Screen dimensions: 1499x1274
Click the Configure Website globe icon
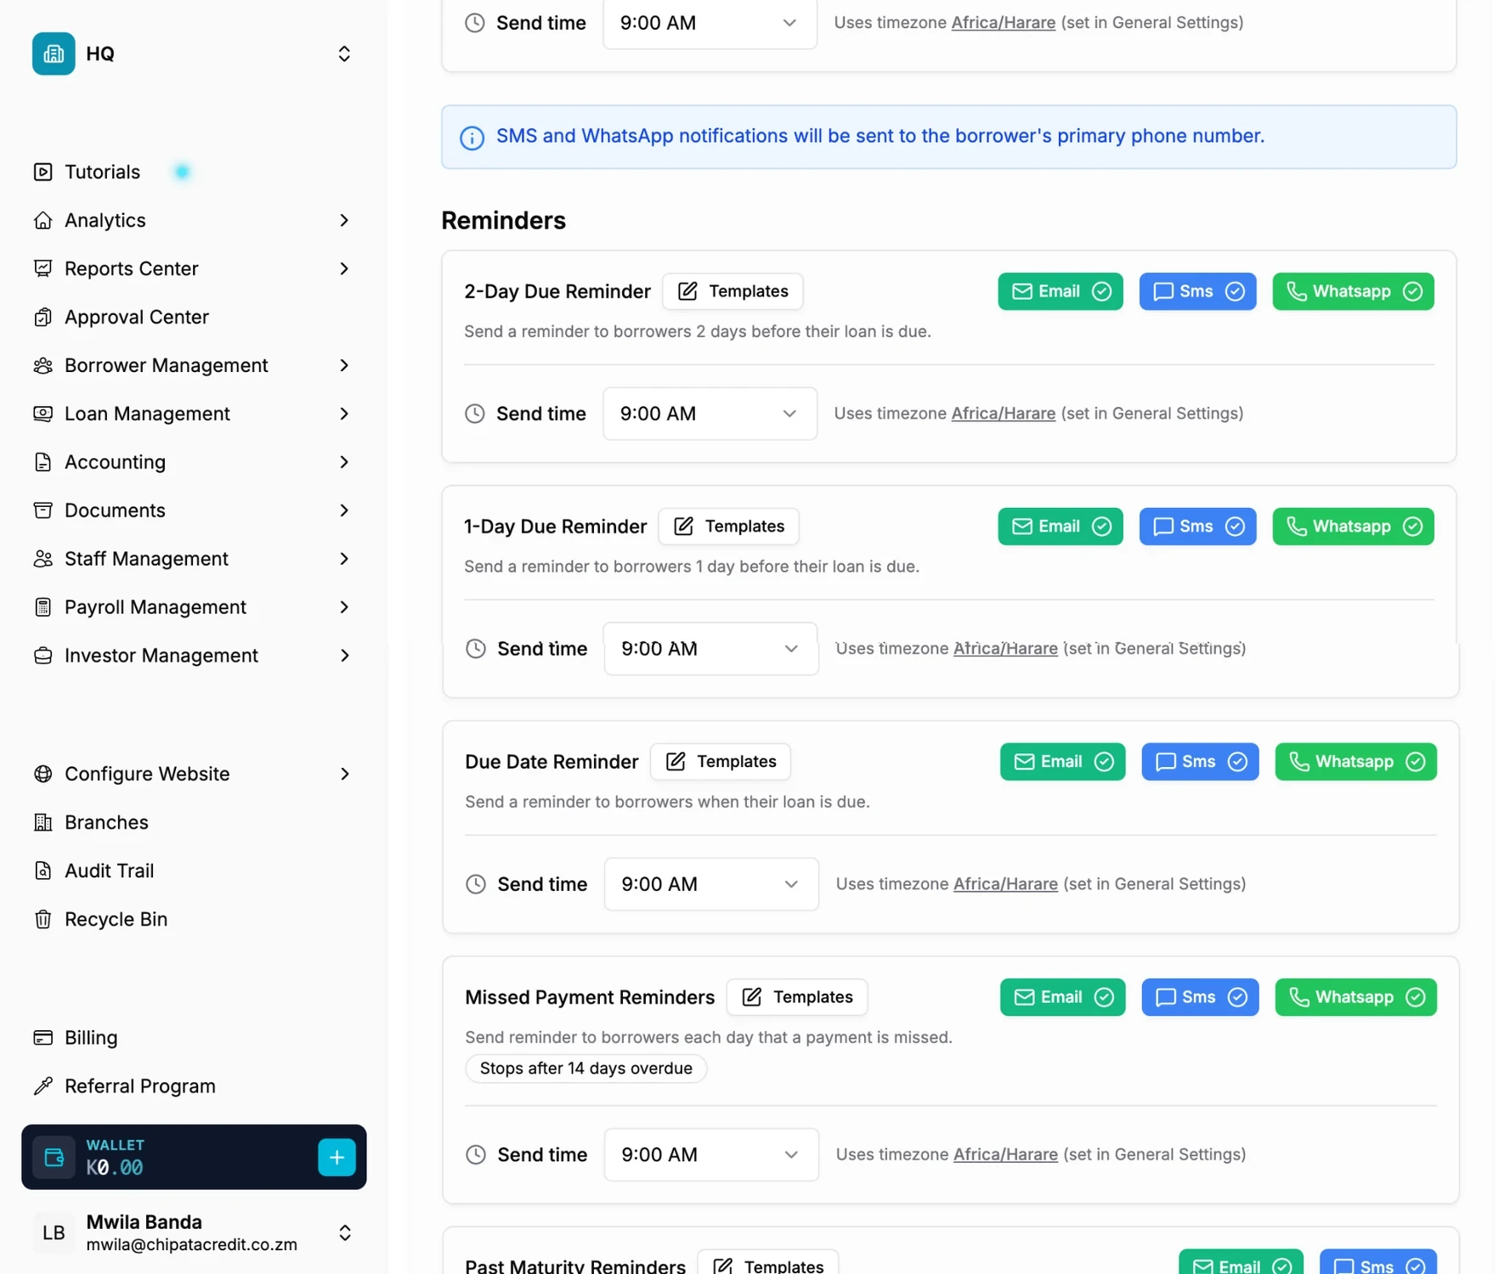point(42,774)
